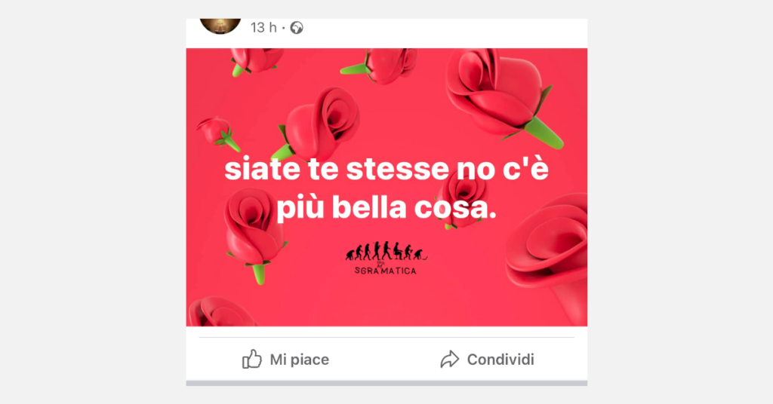Open the poster's round profile picture

(x=220, y=26)
